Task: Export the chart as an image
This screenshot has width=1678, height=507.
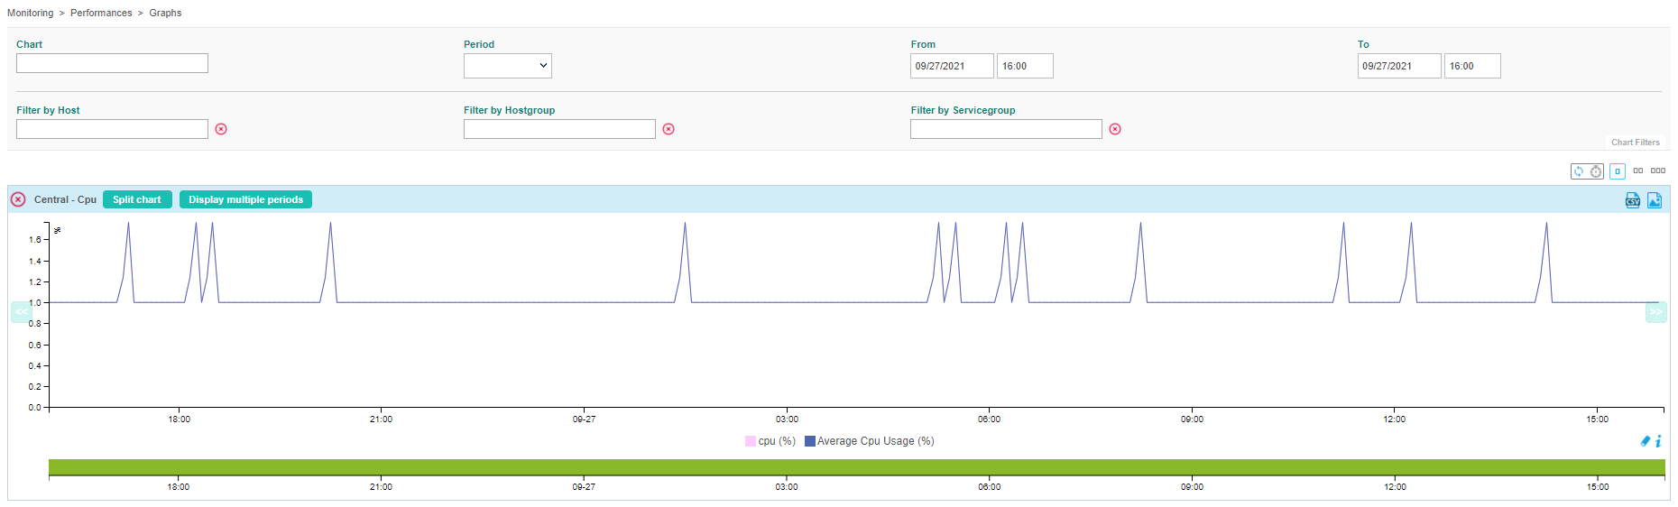Action: (1655, 200)
